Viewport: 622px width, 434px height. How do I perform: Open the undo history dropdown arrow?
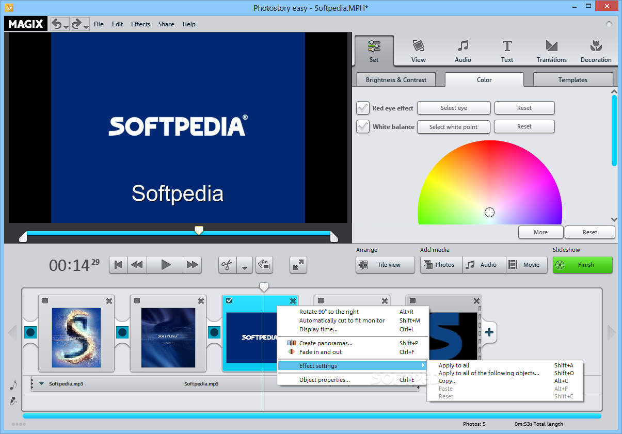pyautogui.click(x=66, y=26)
